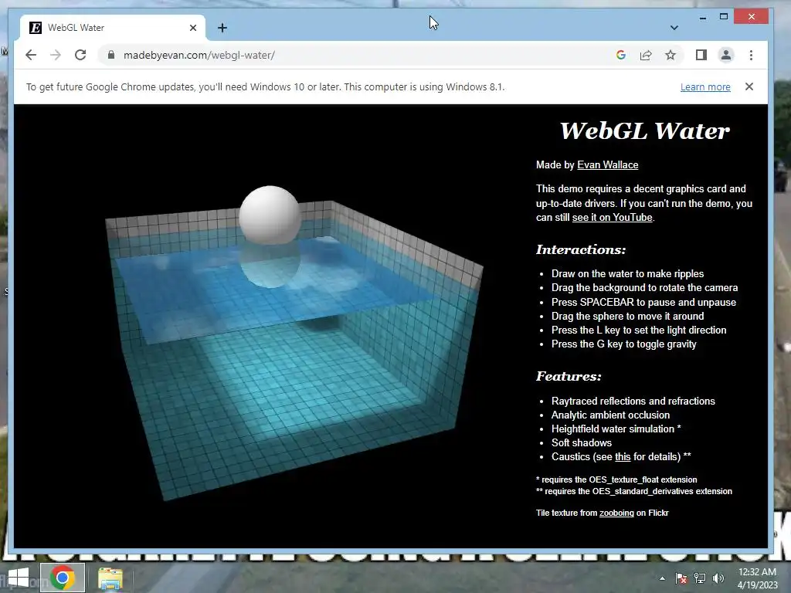
Task: Minimize the Chrome window
Action: 703,17
